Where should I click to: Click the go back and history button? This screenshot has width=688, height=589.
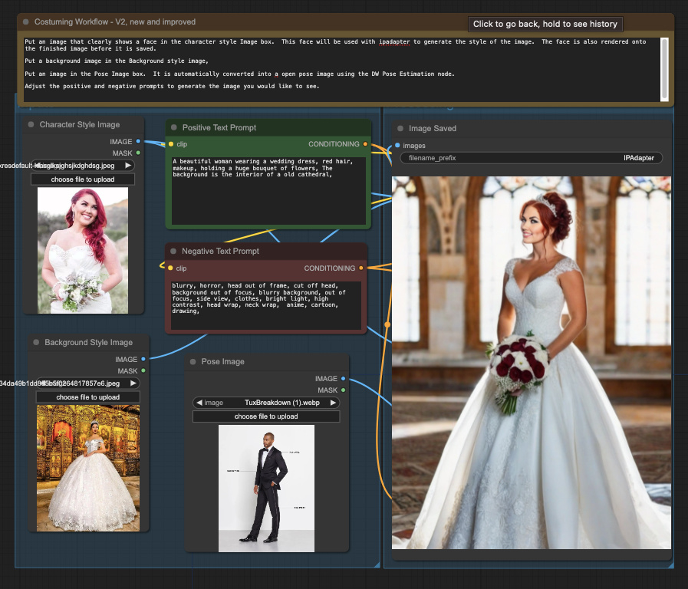pos(545,24)
